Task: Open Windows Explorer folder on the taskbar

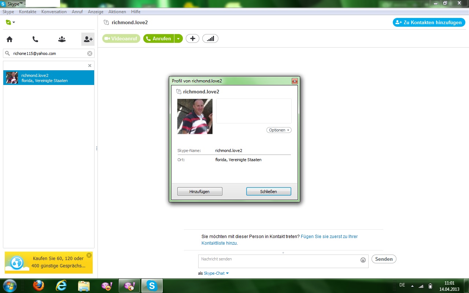Action: (x=84, y=286)
